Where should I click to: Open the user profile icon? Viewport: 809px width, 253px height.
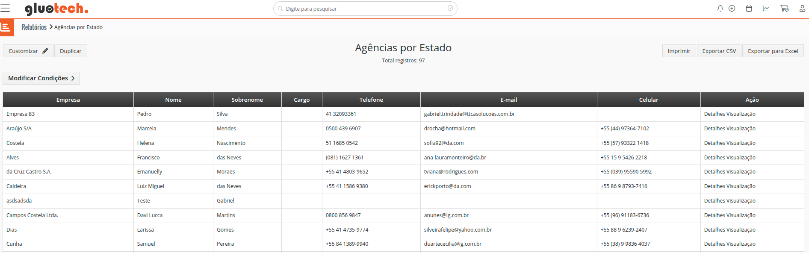point(802,9)
